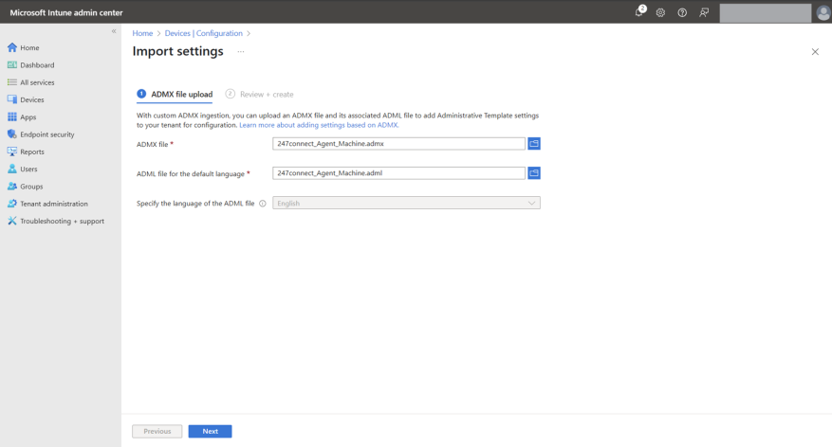The image size is (832, 447).
Task: Close the Import settings pane
Action: (x=815, y=52)
